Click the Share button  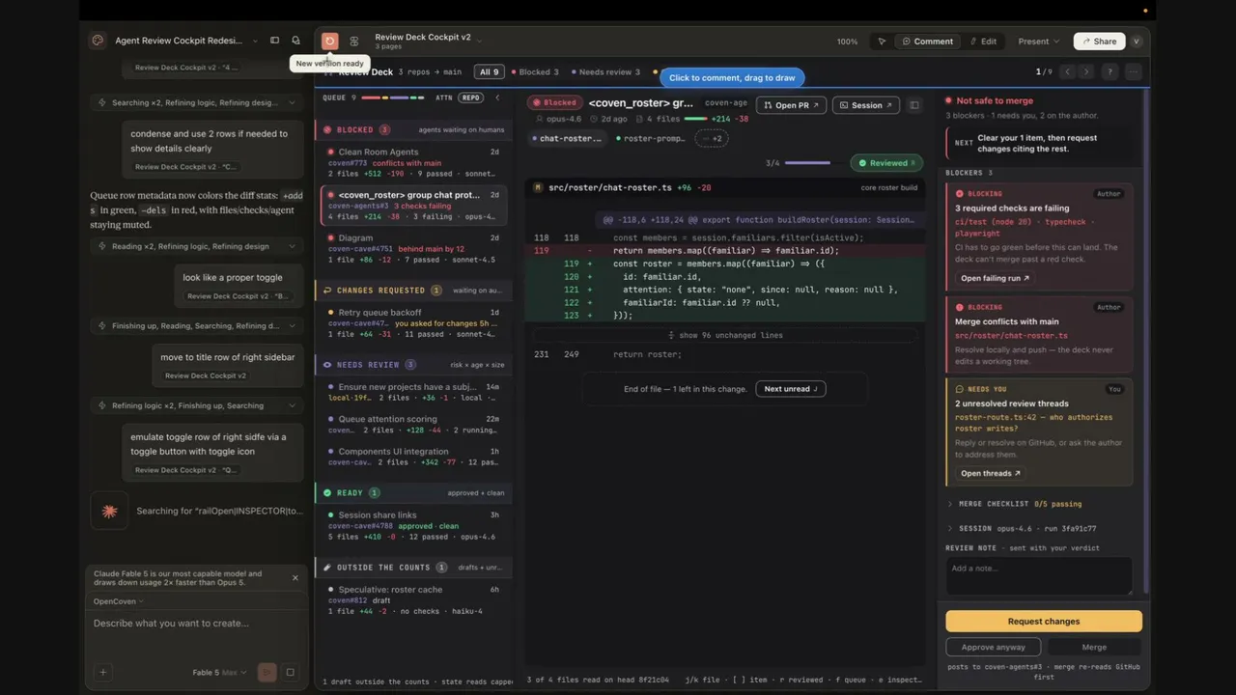click(x=1099, y=42)
